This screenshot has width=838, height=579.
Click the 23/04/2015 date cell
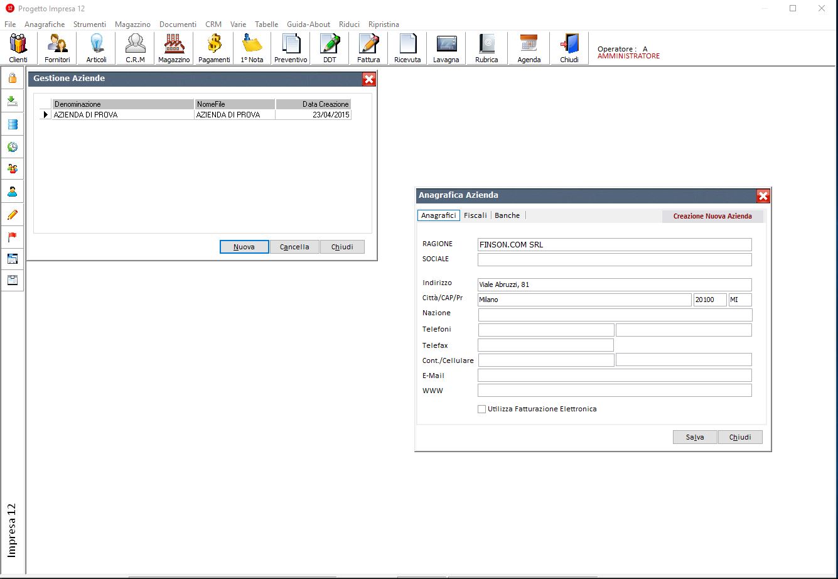click(313, 115)
